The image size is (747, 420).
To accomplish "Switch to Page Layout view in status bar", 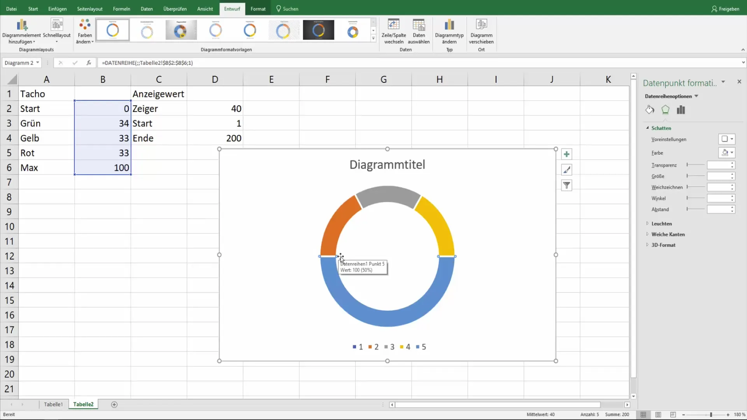I will point(658,415).
